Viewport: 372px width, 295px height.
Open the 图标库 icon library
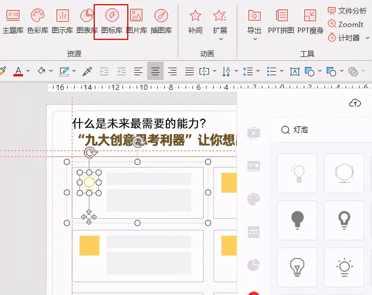(111, 21)
